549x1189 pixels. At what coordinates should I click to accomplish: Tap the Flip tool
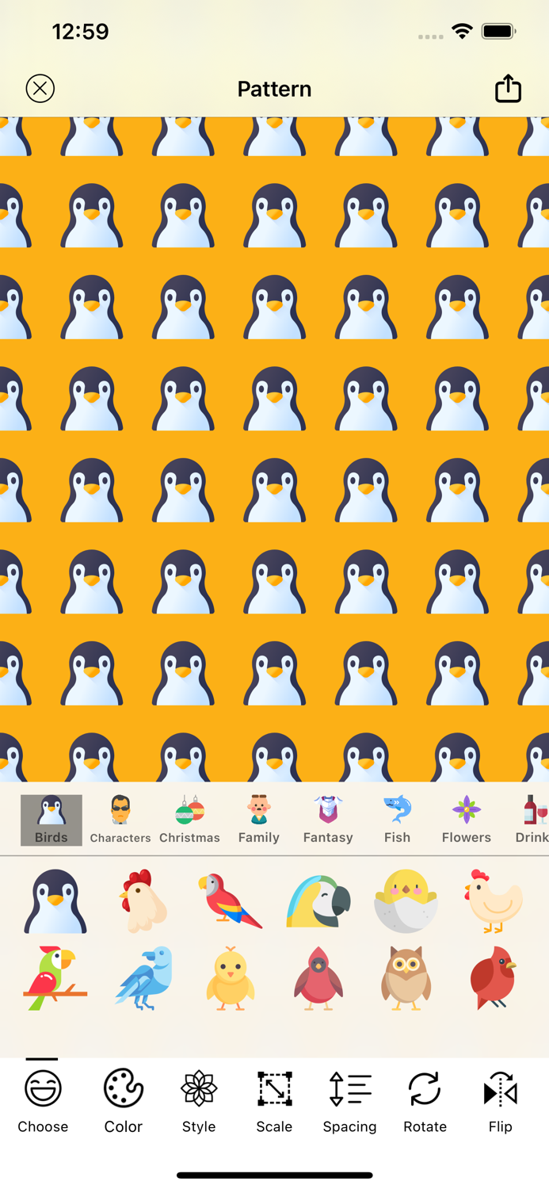501,1102
